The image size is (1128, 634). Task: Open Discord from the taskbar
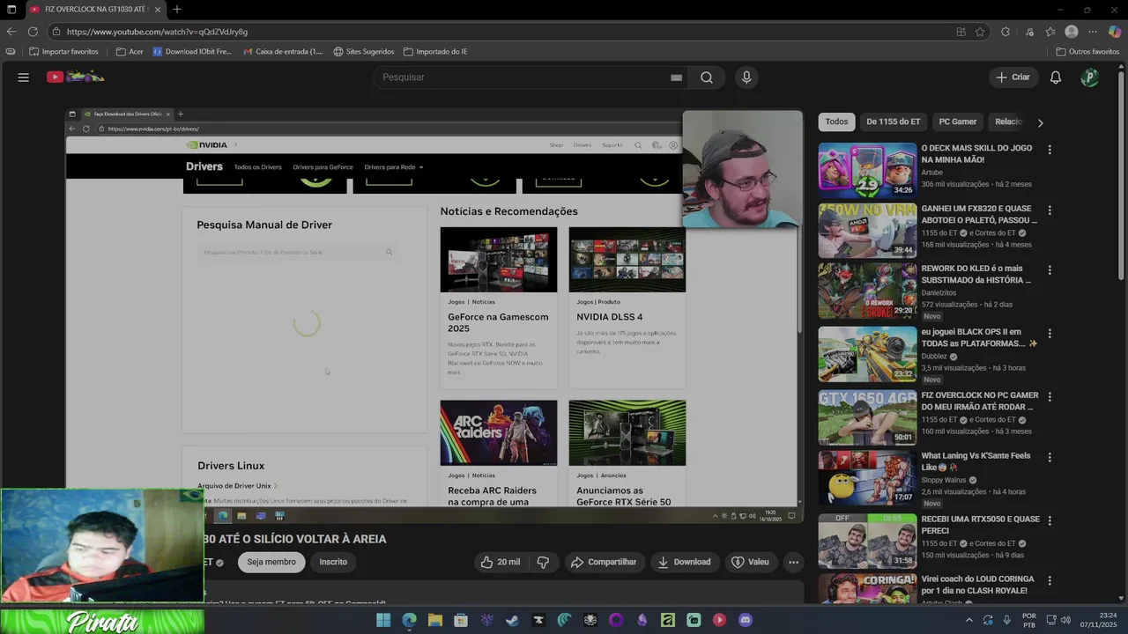(x=746, y=620)
